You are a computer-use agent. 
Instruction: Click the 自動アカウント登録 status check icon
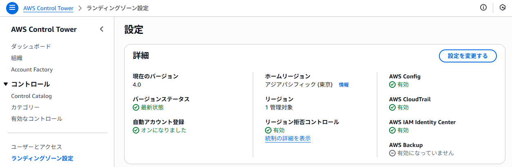click(136, 130)
